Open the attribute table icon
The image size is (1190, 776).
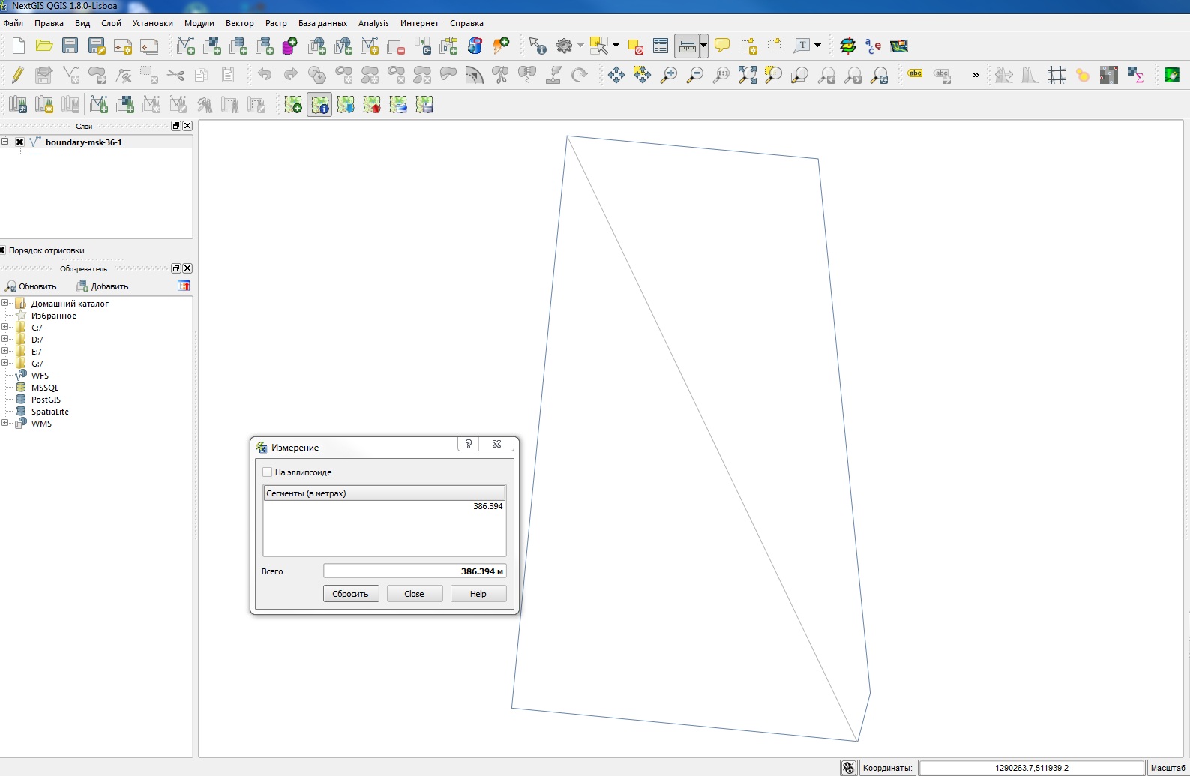click(661, 46)
